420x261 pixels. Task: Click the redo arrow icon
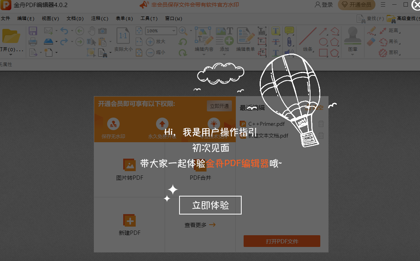[64, 41]
